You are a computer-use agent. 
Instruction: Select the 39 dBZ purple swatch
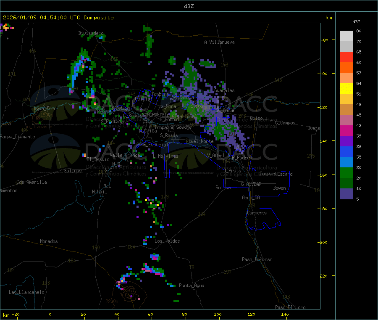pyautogui.click(x=346, y=141)
